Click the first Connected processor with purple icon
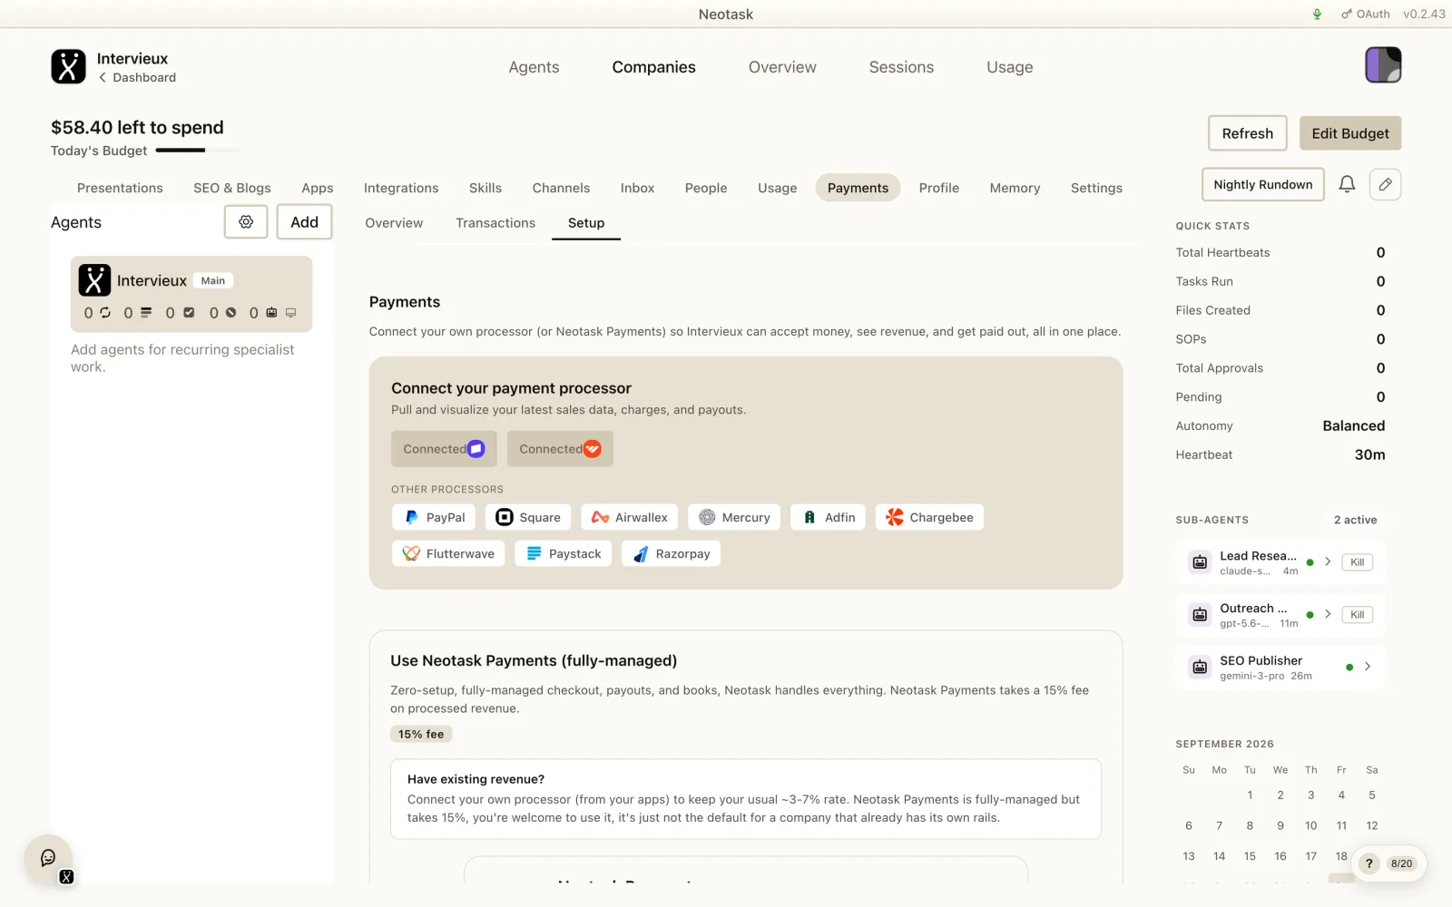Image resolution: width=1452 pixels, height=907 pixels. pyautogui.click(x=444, y=449)
